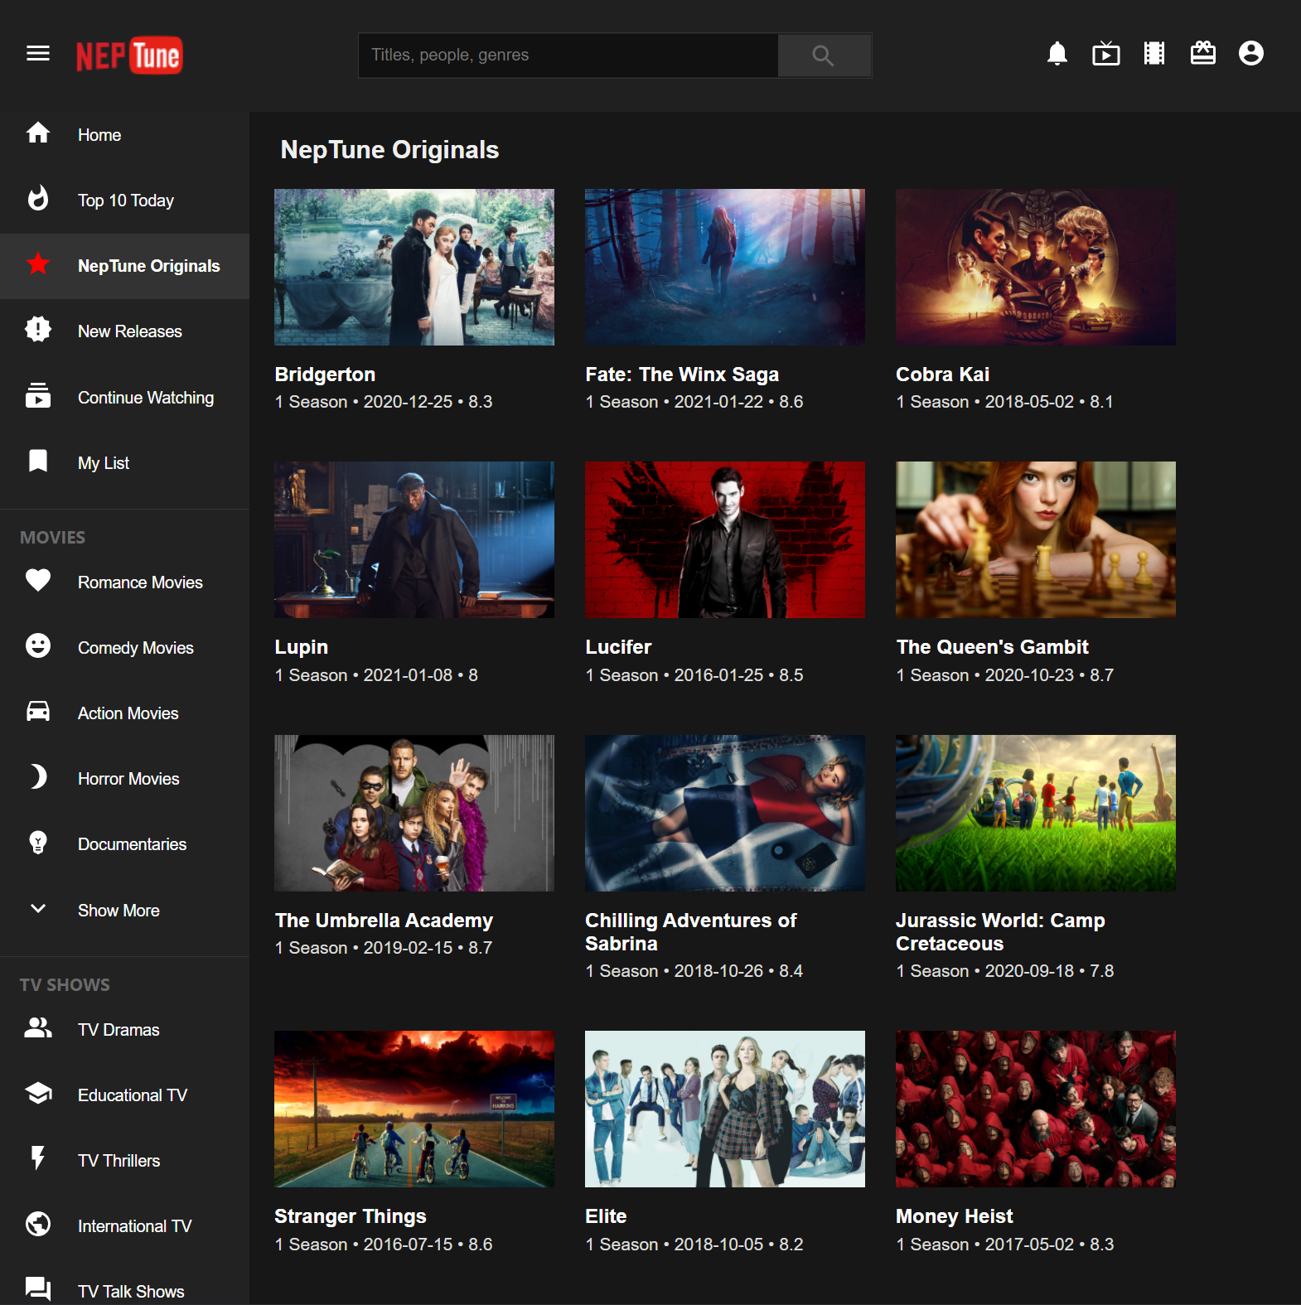1301x1305 pixels.
Task: Click the live TV play icon in header
Action: pyautogui.click(x=1106, y=54)
